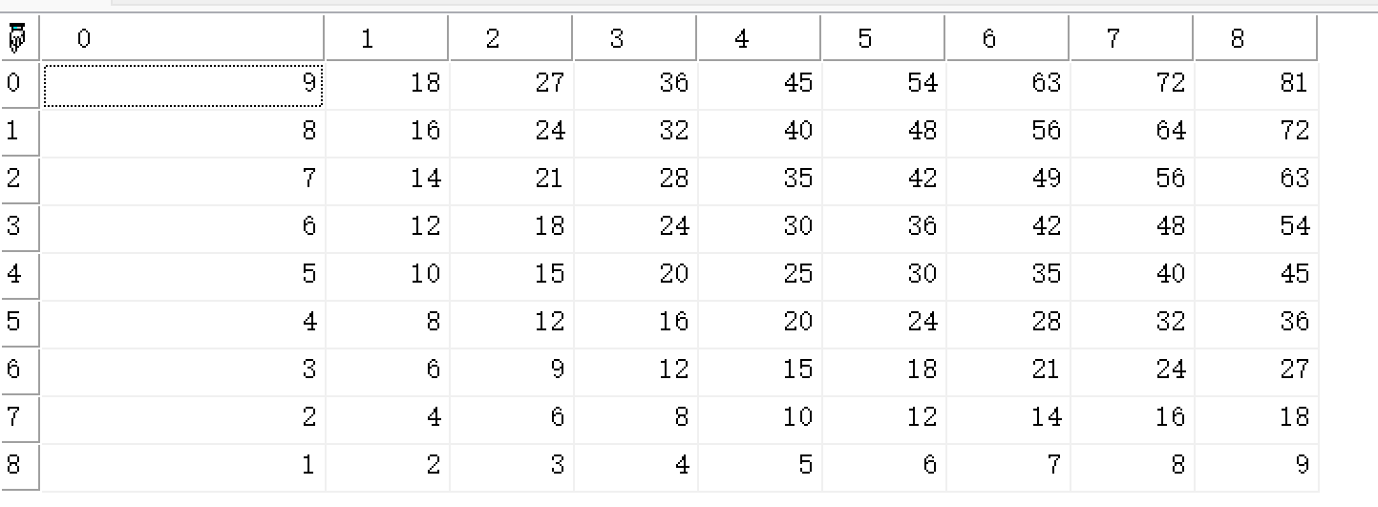Click the cell with value 81

[1256, 84]
